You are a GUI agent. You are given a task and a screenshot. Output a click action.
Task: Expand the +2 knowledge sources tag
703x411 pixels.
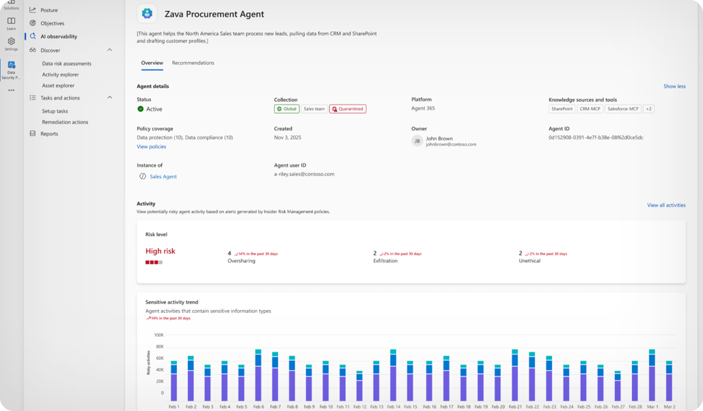648,109
